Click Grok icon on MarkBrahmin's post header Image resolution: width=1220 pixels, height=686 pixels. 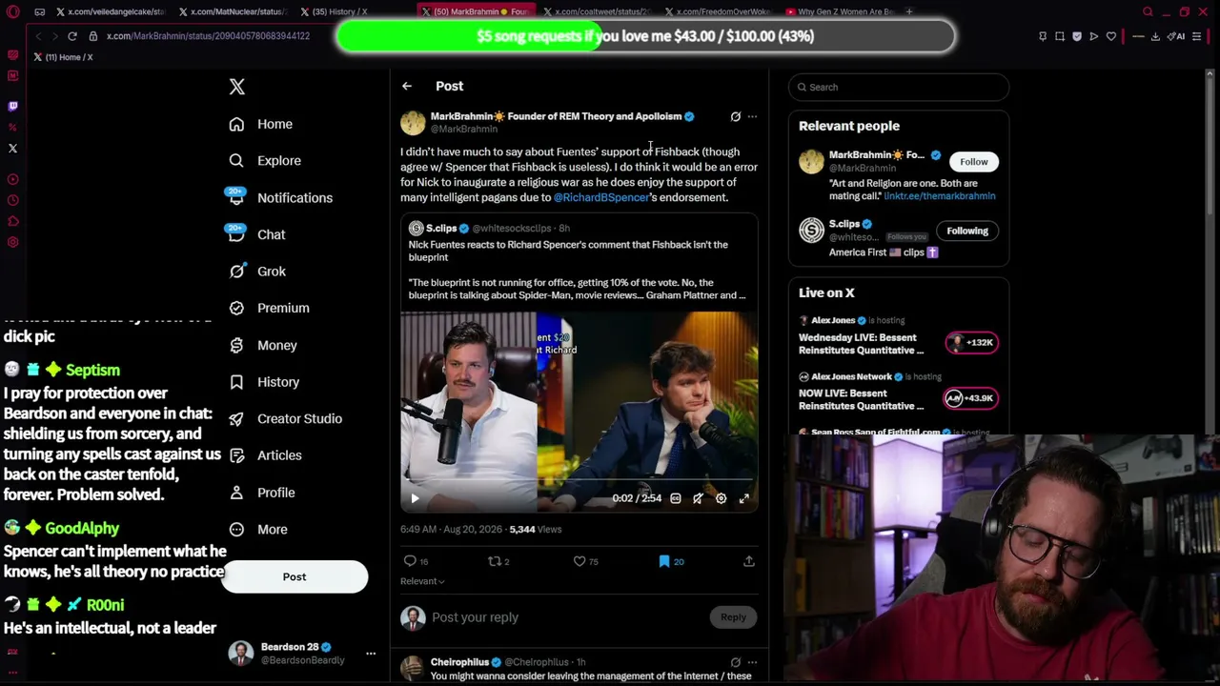(x=735, y=116)
